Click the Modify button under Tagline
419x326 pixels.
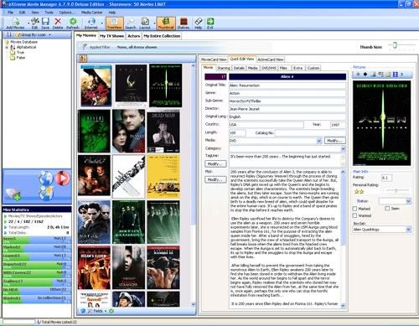click(215, 163)
